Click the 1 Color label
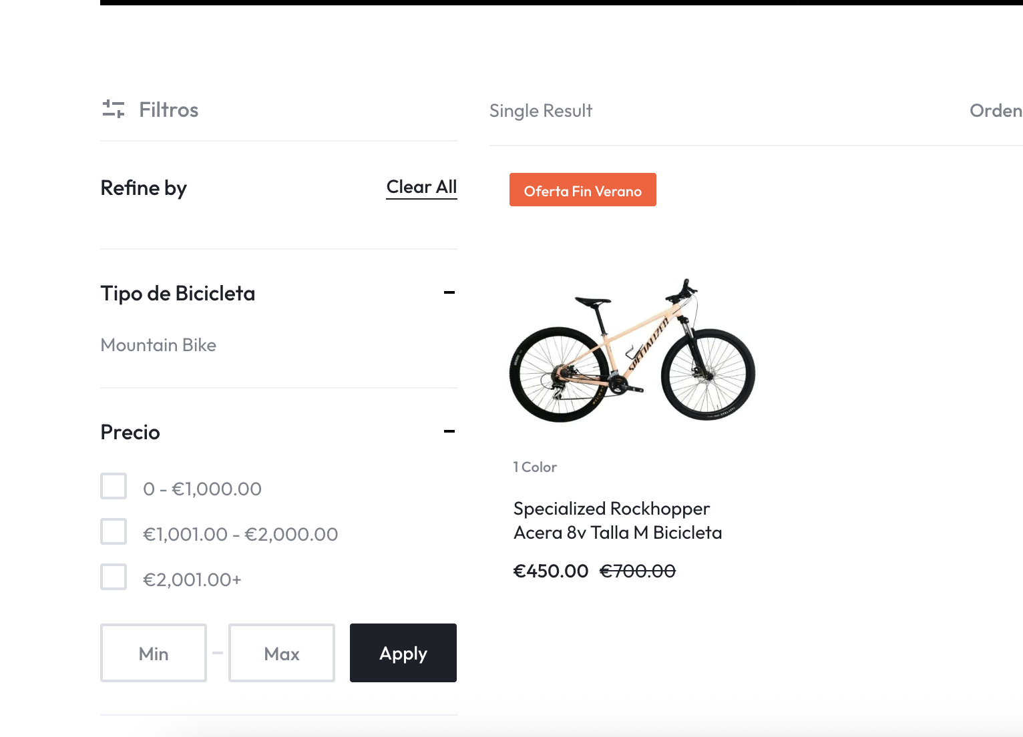The image size is (1023, 737). [x=535, y=467]
